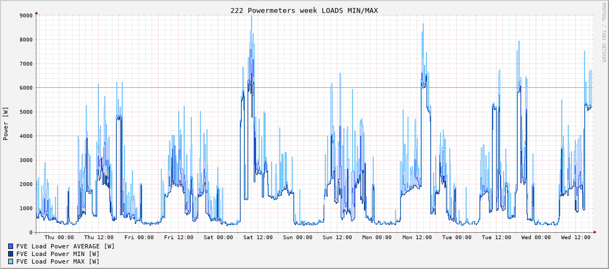Viewport: 609px width, 269px height.
Task: Click the FVE Load Power MAX color swatch
Action: tap(11, 261)
